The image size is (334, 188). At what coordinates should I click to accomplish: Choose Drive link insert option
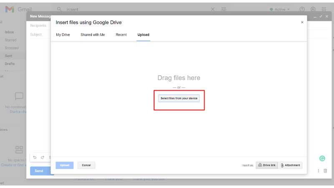click(267, 165)
